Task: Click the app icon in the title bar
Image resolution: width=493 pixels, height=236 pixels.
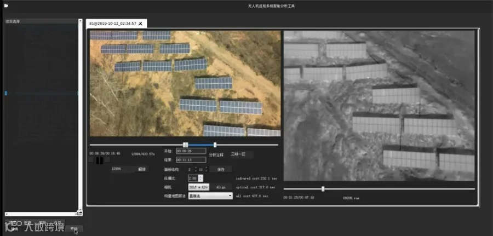Action: (x=6, y=5)
